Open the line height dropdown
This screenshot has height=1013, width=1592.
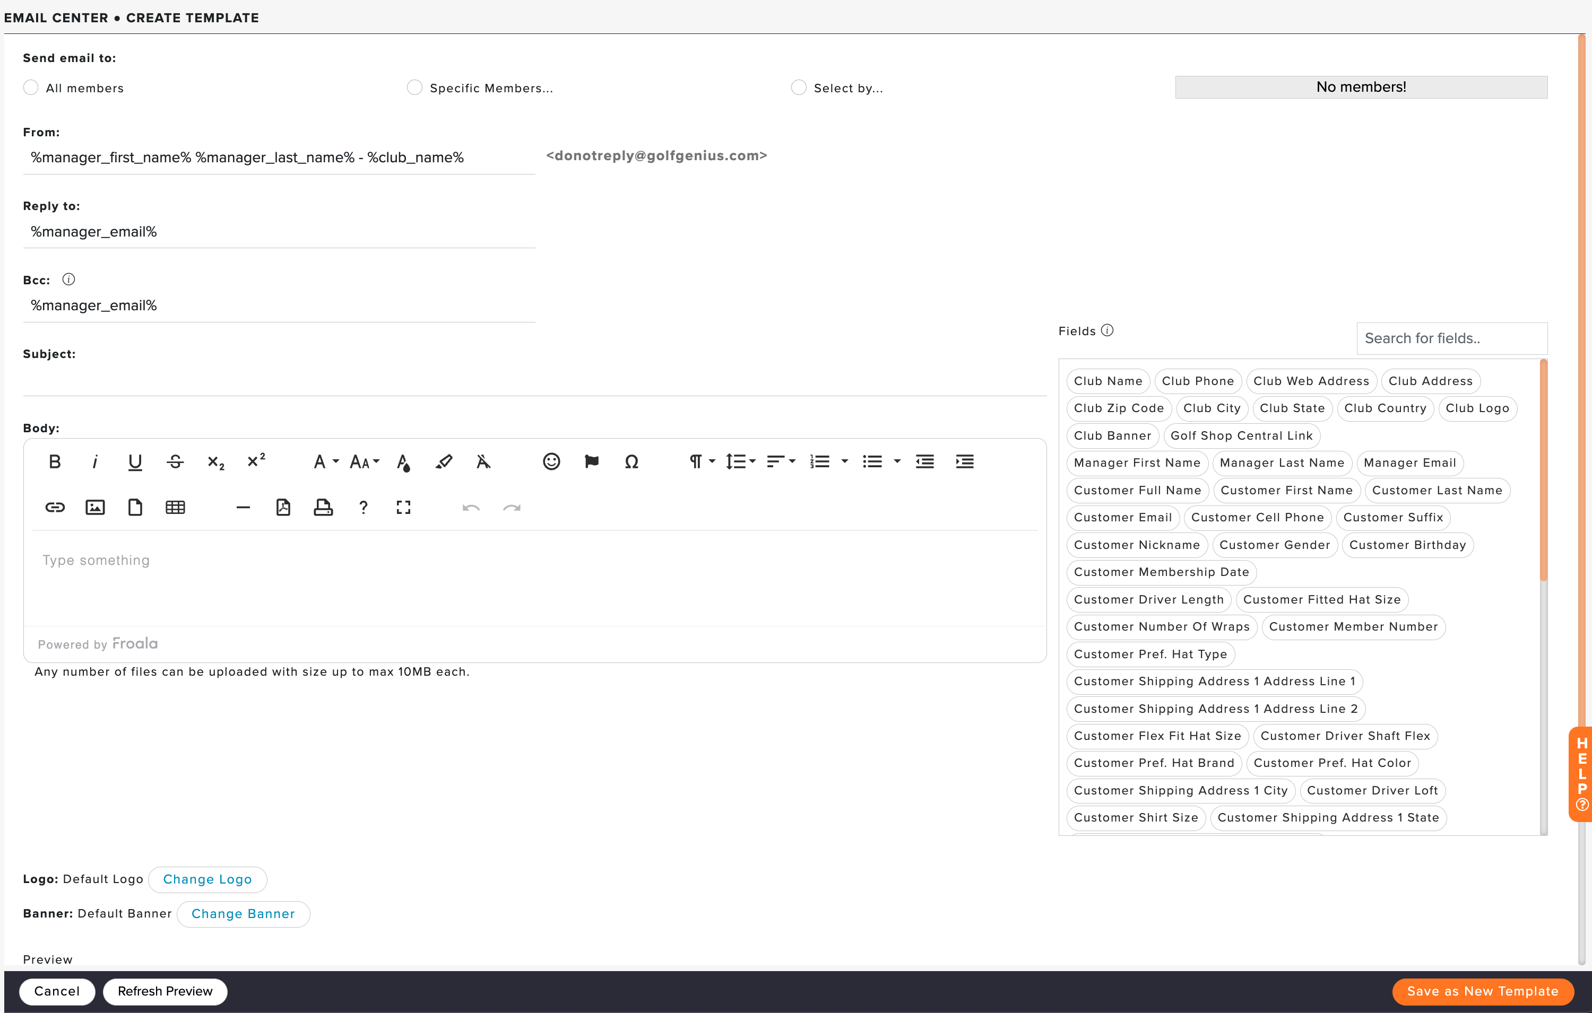point(740,462)
